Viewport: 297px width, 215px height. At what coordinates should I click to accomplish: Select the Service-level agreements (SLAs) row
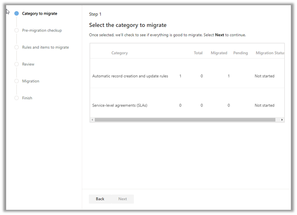click(120, 105)
